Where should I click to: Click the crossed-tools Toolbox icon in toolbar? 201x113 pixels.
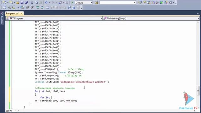pyautogui.click(x=157, y=3)
